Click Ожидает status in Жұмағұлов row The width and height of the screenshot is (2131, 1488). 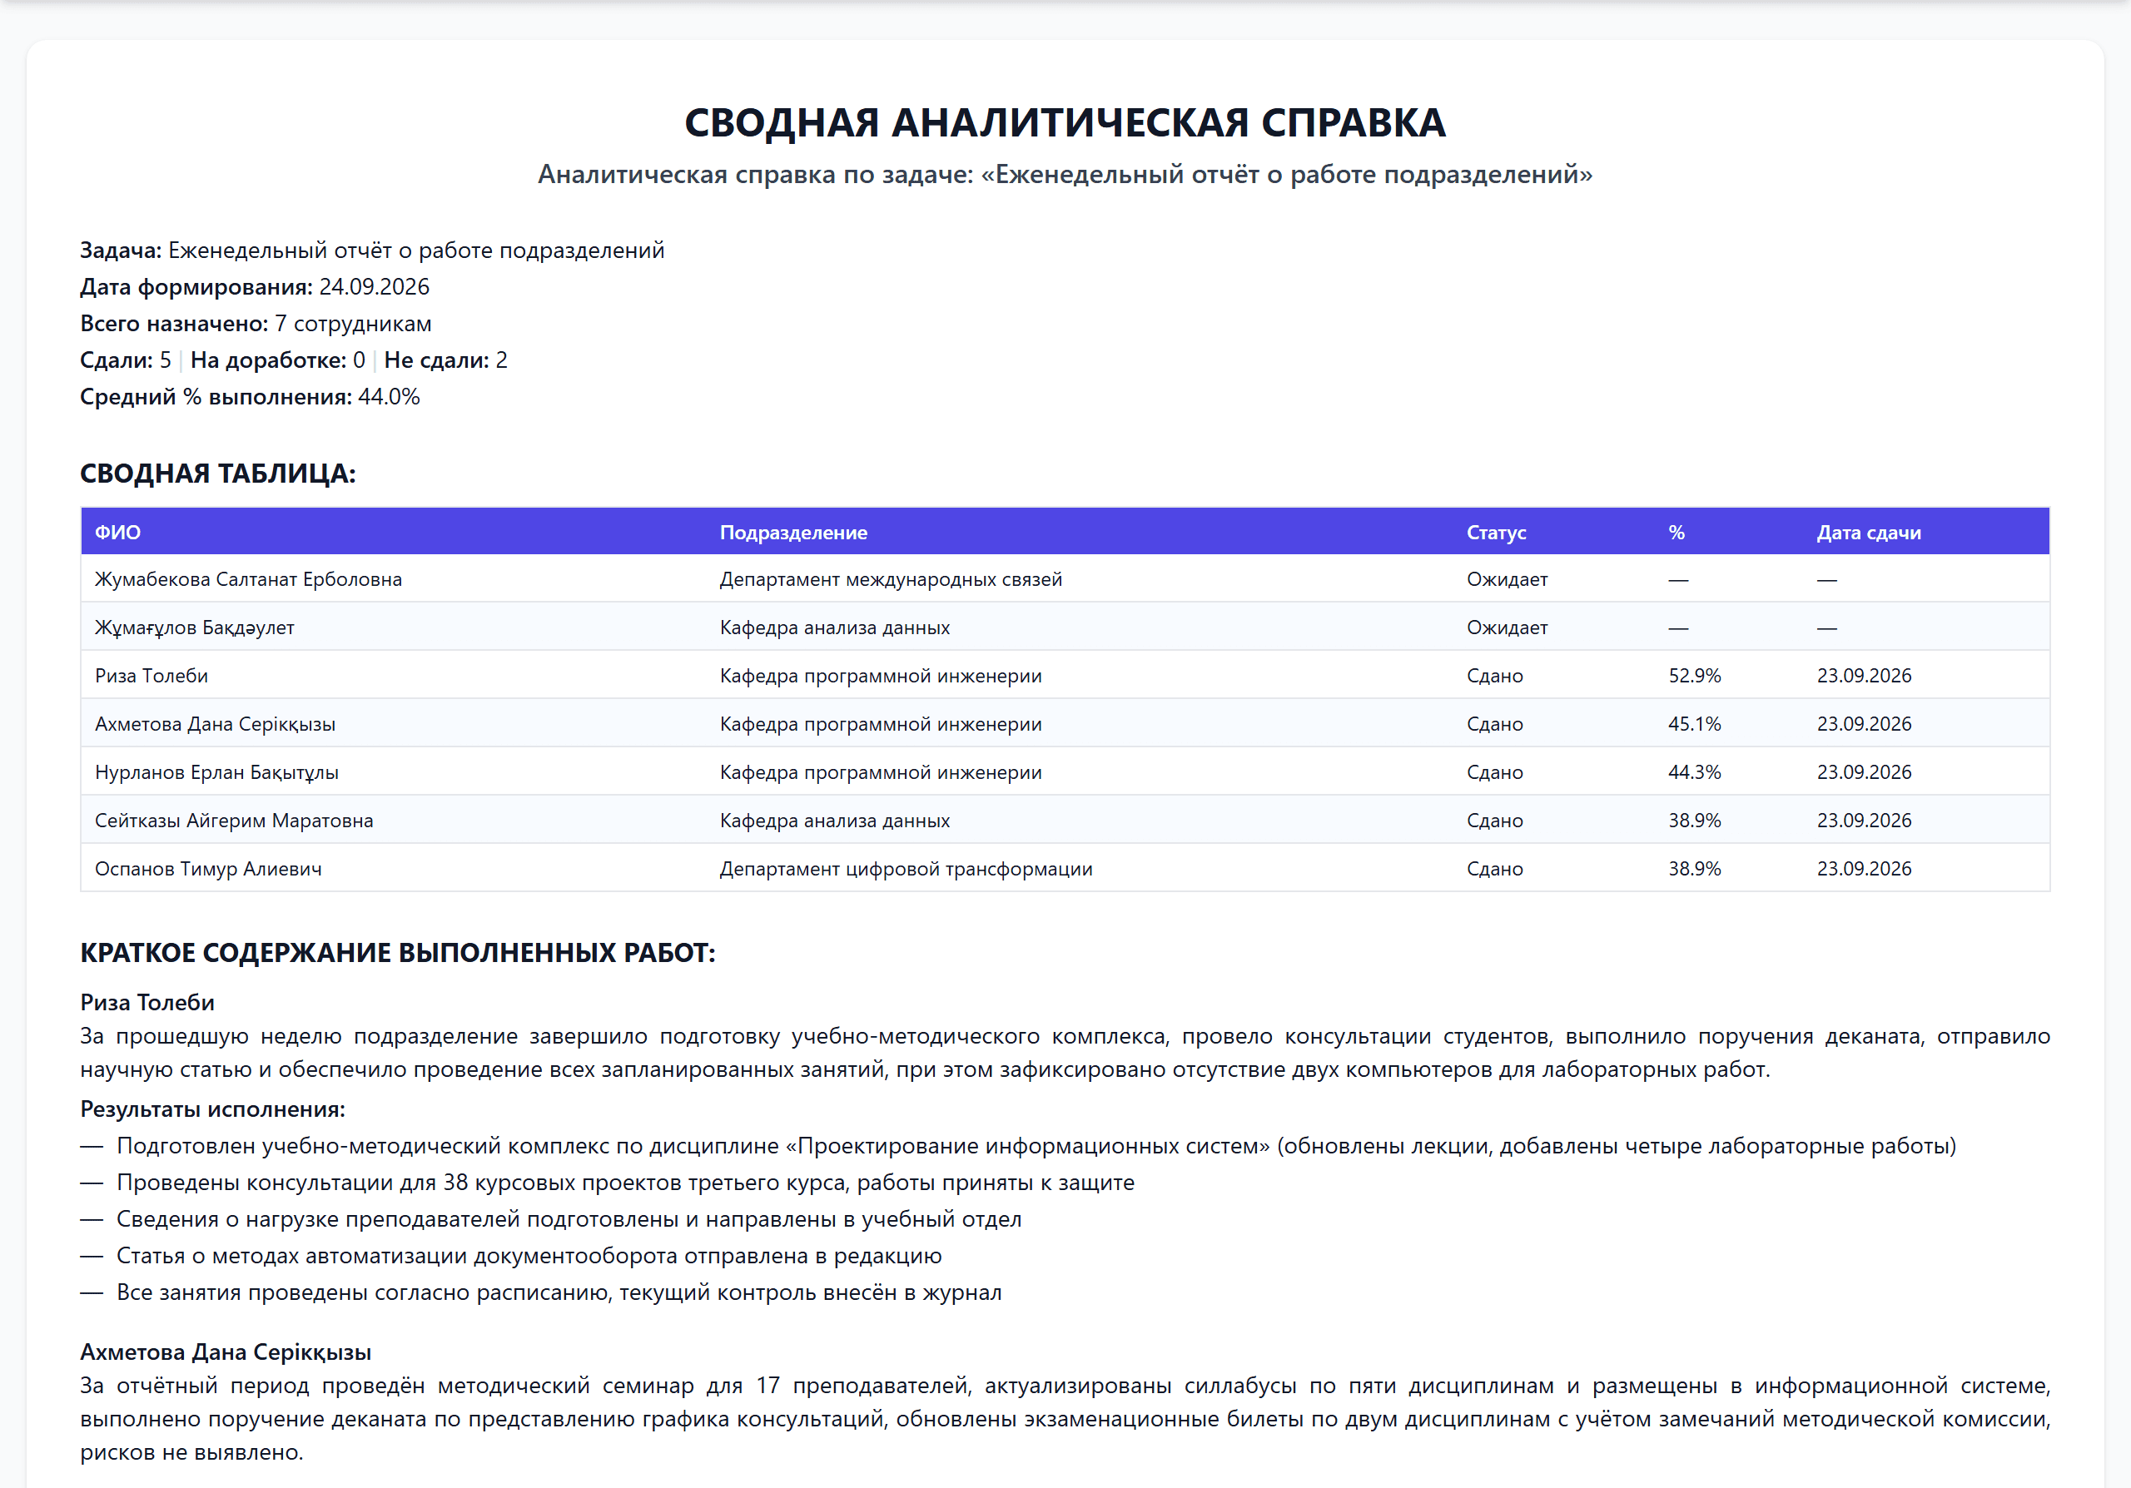1508,627
